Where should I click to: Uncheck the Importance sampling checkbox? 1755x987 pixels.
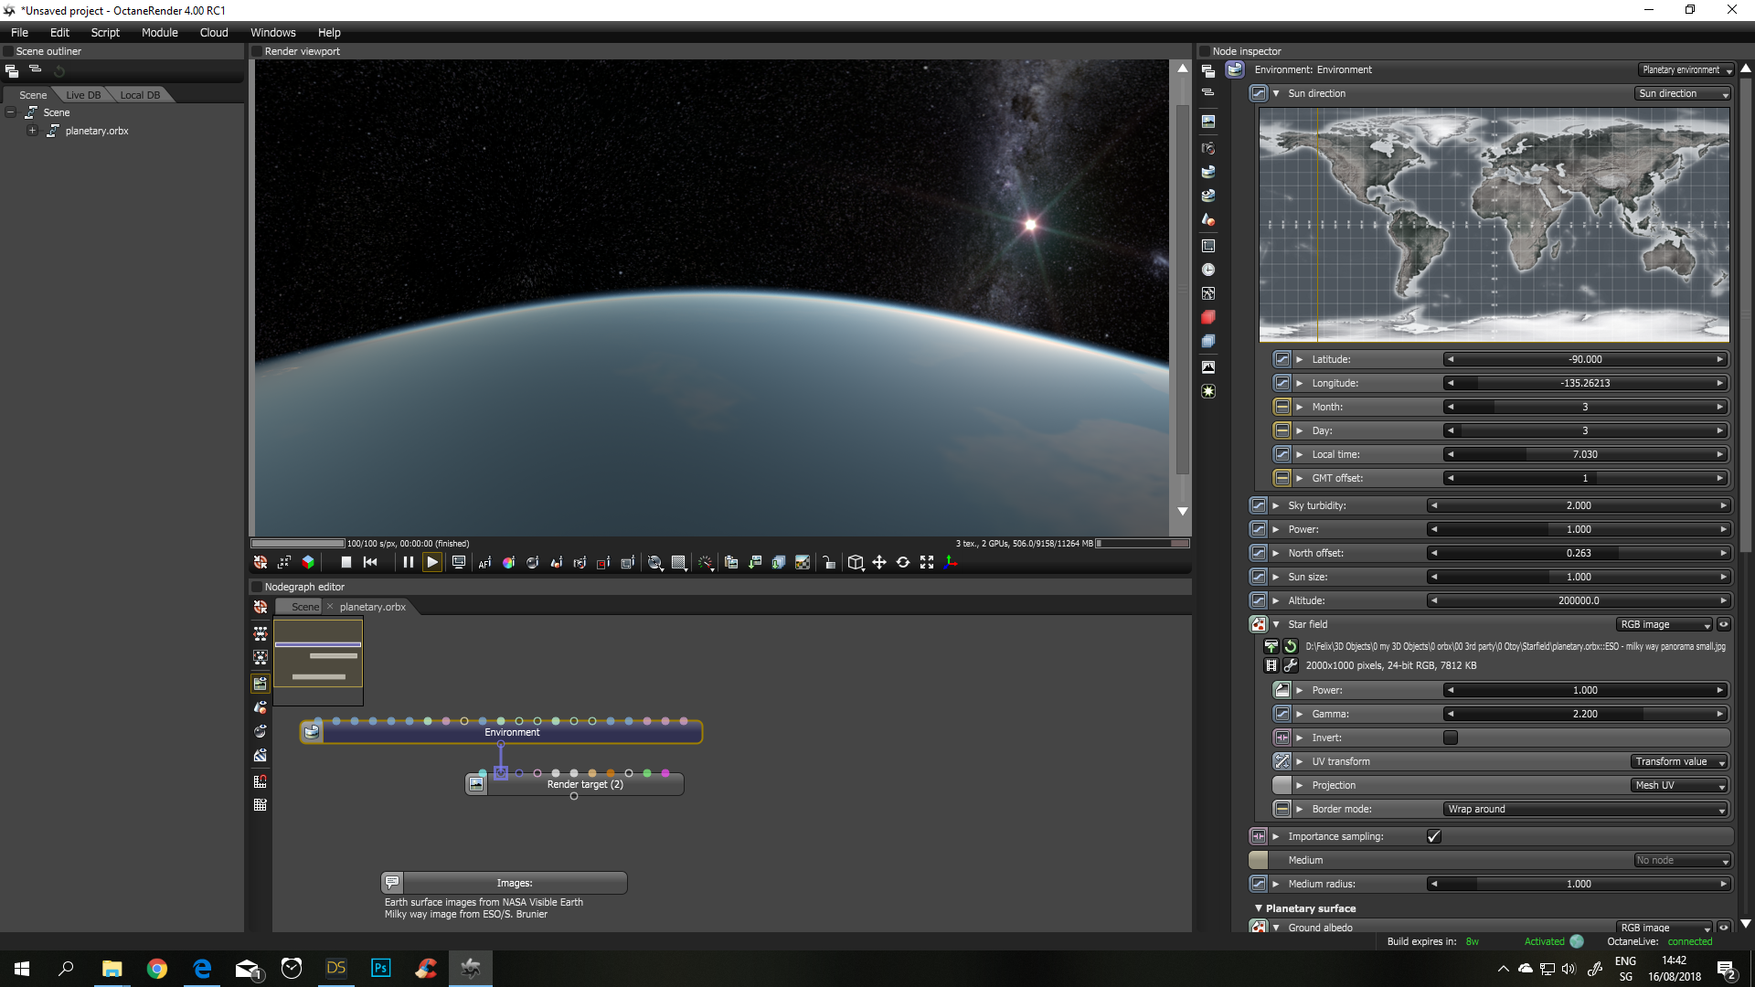coord(1433,836)
